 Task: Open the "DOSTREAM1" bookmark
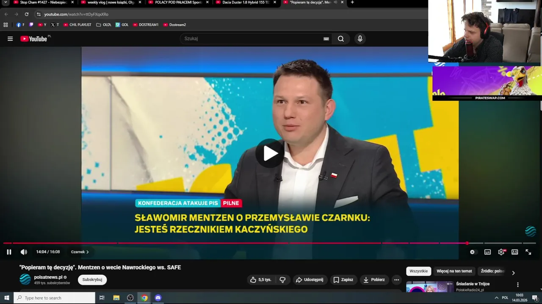point(146,25)
